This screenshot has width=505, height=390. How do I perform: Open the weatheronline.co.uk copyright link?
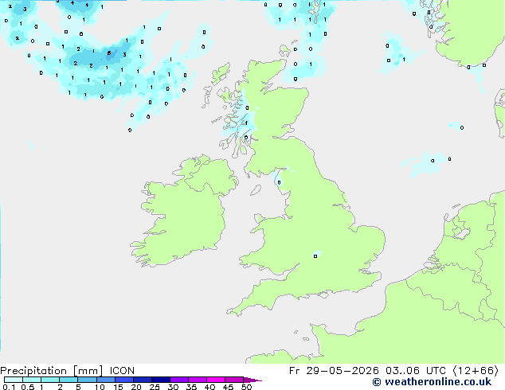(432, 382)
